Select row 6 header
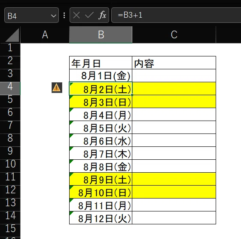This screenshot has height=239, width=241. (10, 115)
